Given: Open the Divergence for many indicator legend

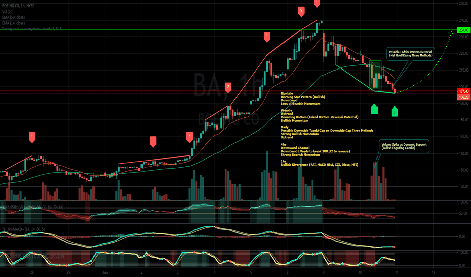Looking at the screenshot, I should tap(32, 28).
